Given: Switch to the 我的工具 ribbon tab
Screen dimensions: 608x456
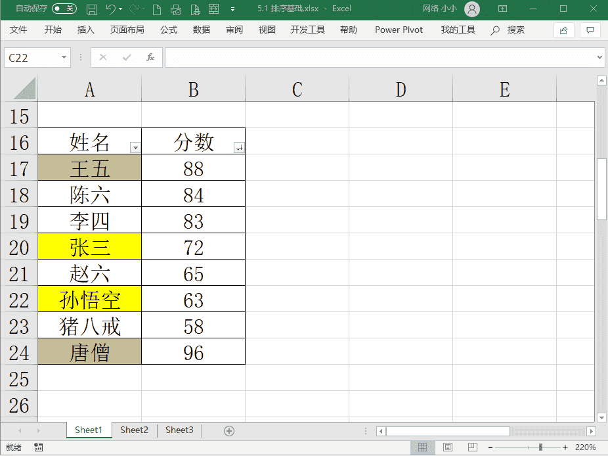Looking at the screenshot, I should pyautogui.click(x=458, y=30).
